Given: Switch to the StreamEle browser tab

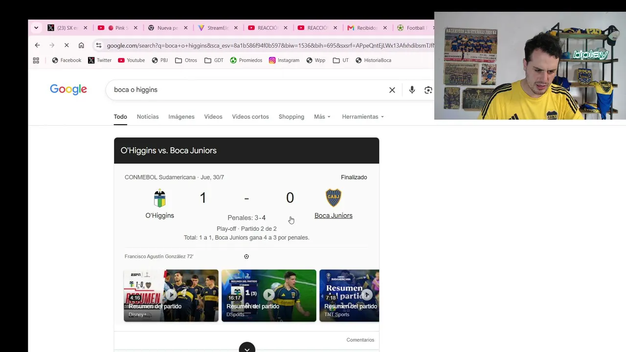Looking at the screenshot, I should point(218,28).
